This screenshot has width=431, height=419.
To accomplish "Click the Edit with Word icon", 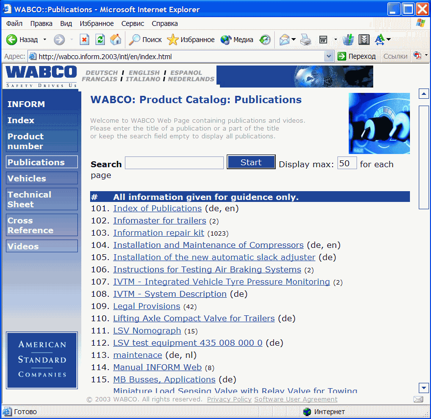I will (323, 40).
